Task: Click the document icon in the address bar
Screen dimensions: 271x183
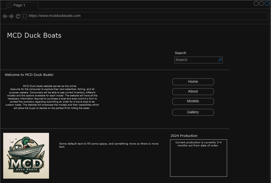Action: (25, 16)
